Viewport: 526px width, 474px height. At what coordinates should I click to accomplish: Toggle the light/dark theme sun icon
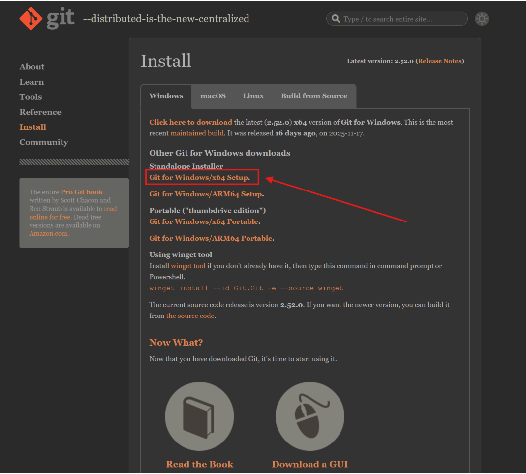click(x=482, y=19)
